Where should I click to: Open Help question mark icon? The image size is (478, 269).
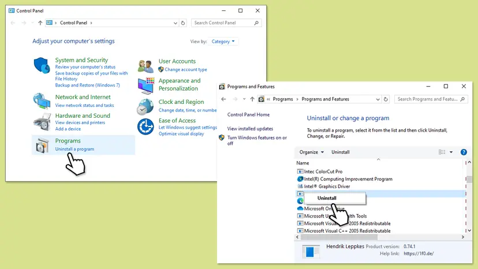(x=464, y=152)
